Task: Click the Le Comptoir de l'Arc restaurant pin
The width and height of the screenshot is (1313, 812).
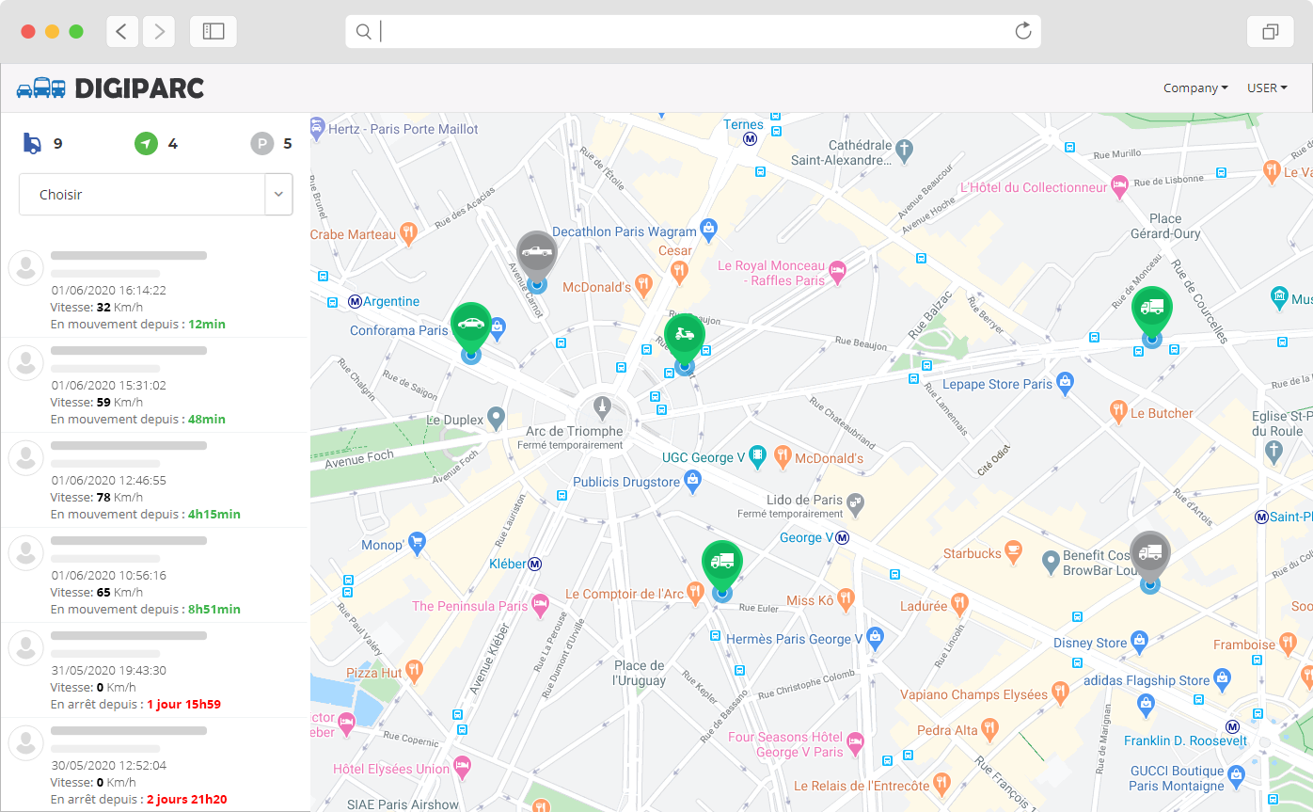Action: (x=695, y=592)
